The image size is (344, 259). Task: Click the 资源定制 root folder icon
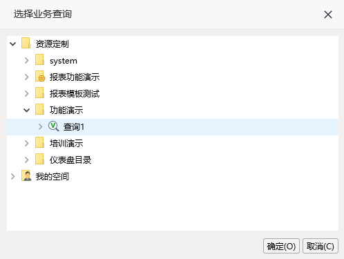tap(26, 44)
